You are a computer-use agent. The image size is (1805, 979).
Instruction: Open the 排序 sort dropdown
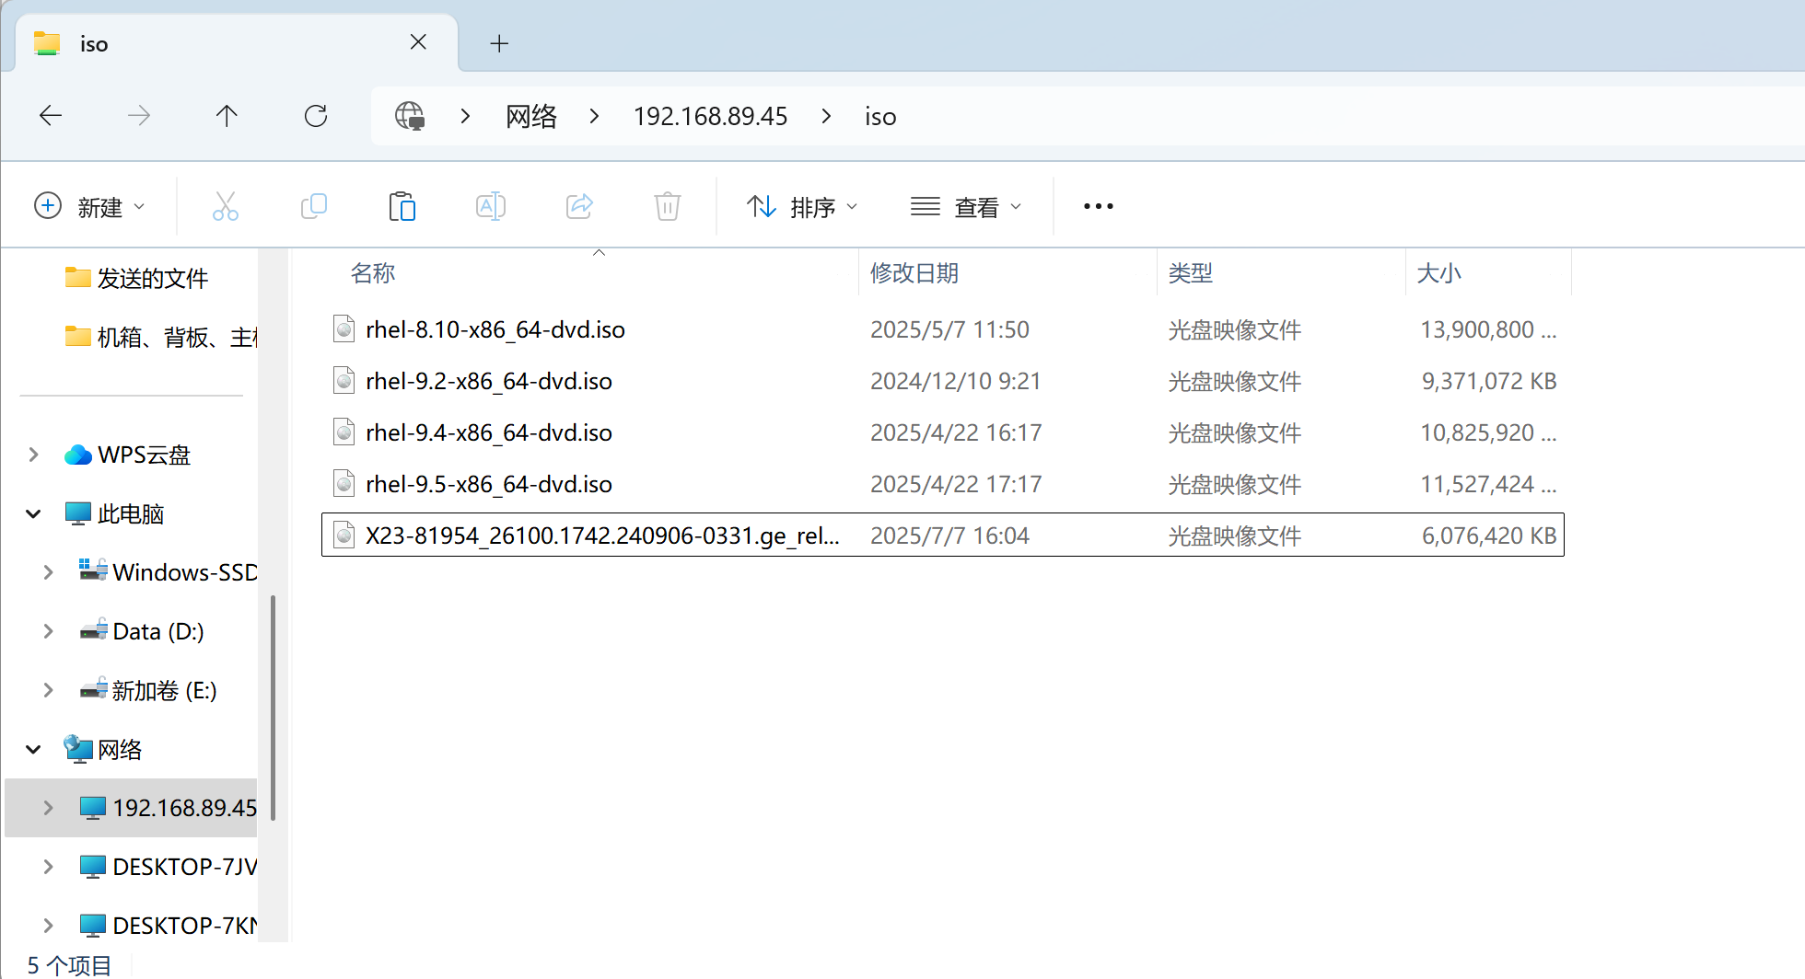pyautogui.click(x=802, y=207)
